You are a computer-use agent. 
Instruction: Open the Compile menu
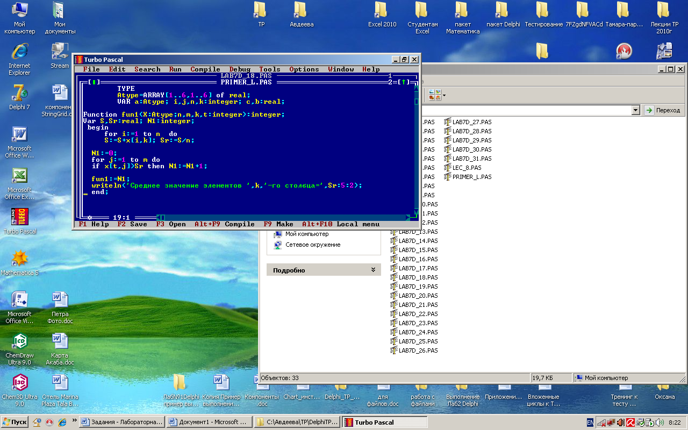point(205,69)
